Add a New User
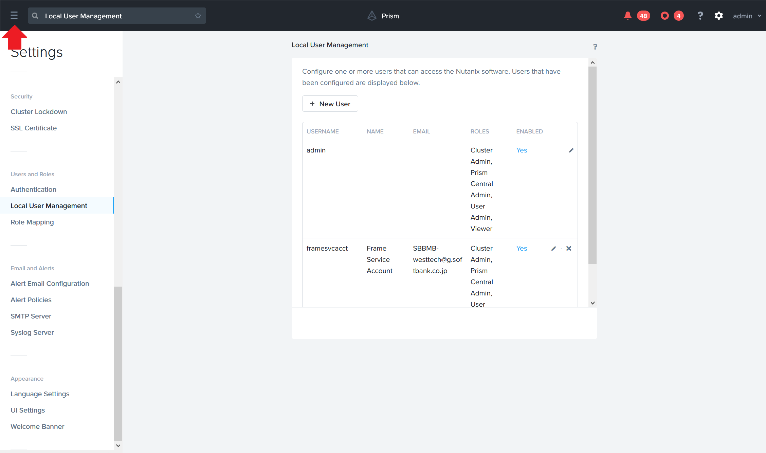 (330, 104)
